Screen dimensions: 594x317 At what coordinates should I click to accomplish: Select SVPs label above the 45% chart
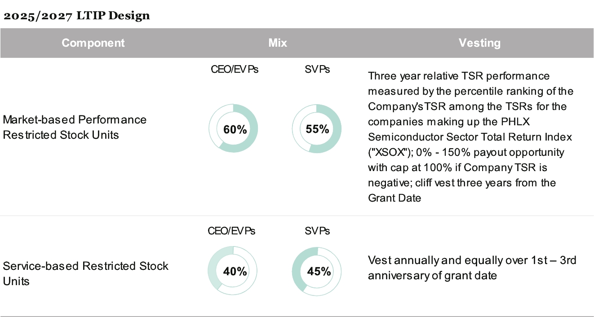point(317,231)
